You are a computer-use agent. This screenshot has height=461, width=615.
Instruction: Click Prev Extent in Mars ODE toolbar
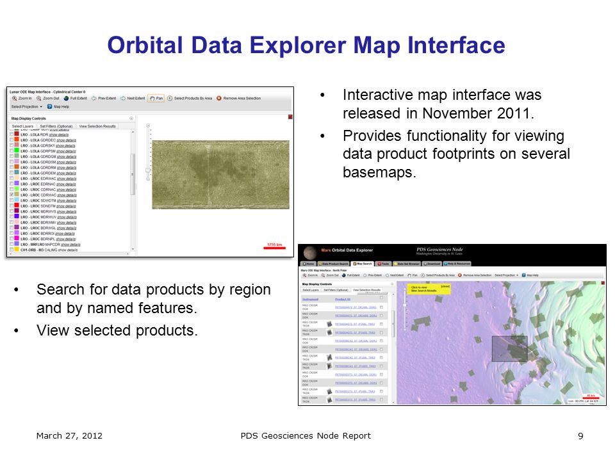click(373, 275)
